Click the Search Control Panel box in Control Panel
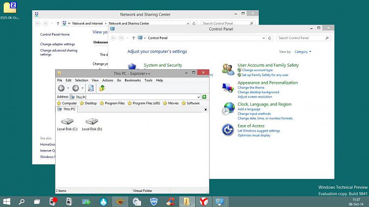369x207 pixels. (x=304, y=38)
